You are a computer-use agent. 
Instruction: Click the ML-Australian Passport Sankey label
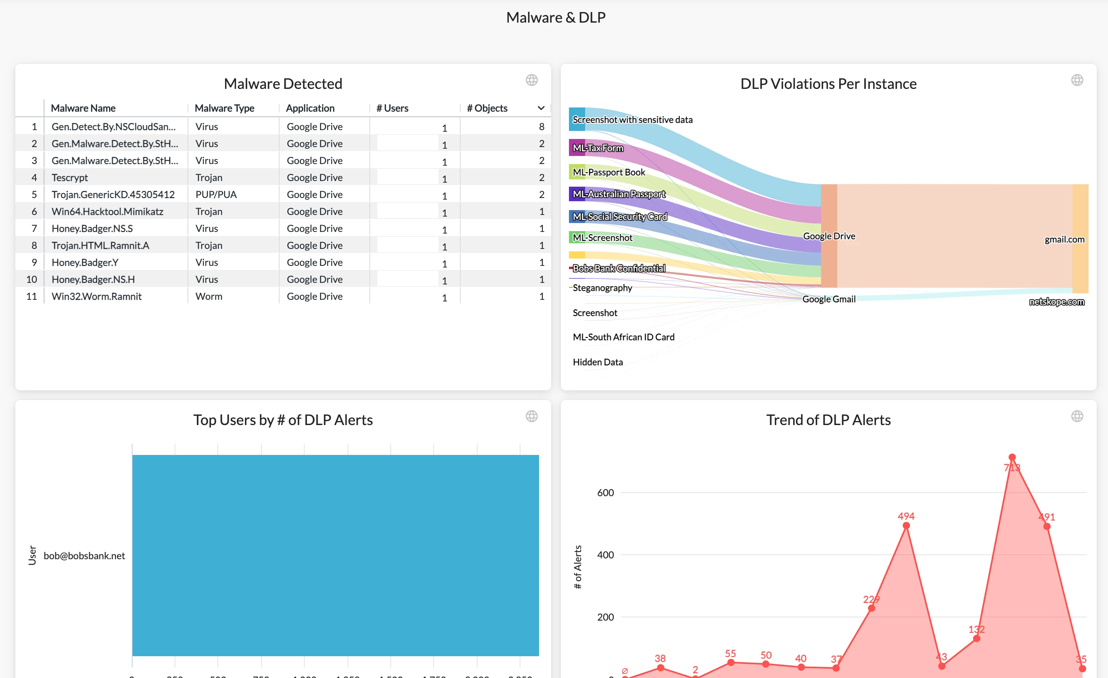click(619, 194)
